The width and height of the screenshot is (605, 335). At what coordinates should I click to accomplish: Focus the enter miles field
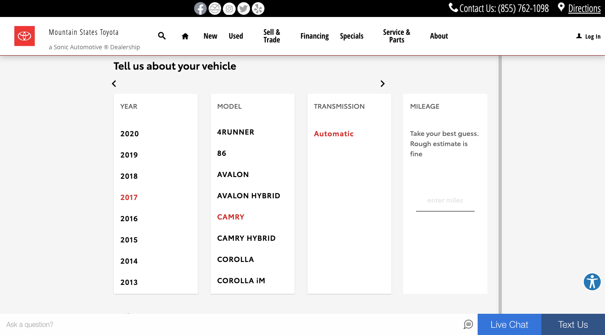(445, 200)
